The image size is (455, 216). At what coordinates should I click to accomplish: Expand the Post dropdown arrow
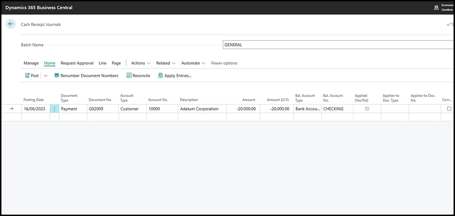45,76
